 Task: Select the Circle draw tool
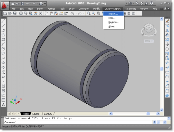click(x=4, y=49)
